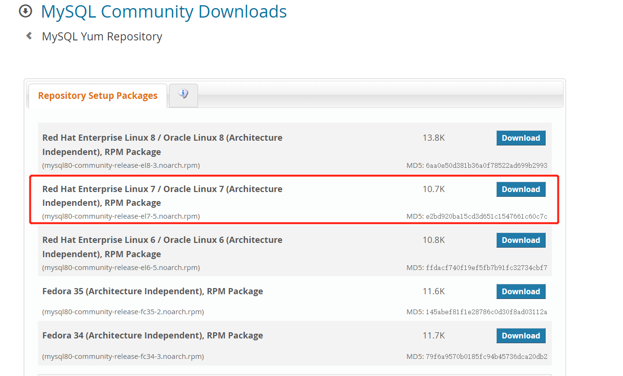
Task: Click filename mysql80-community-release-fc34-3.noarch.rpm
Action: tap(123, 357)
